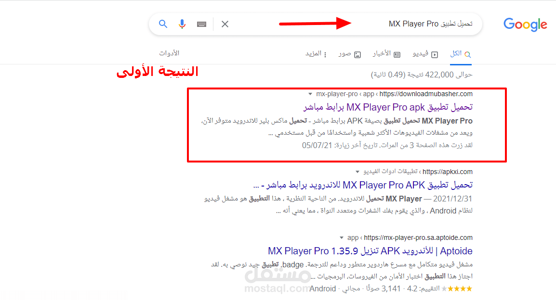
Task: Click the Aptoide snippet containing badge text
Action: pyautogui.click(x=342, y=270)
